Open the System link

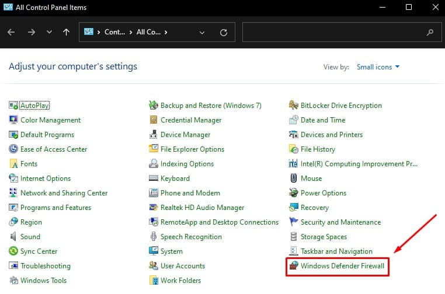[172, 251]
